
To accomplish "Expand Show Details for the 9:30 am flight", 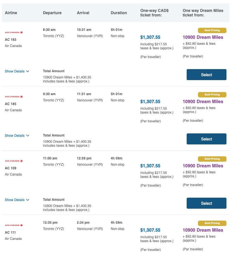I will [17, 136].
